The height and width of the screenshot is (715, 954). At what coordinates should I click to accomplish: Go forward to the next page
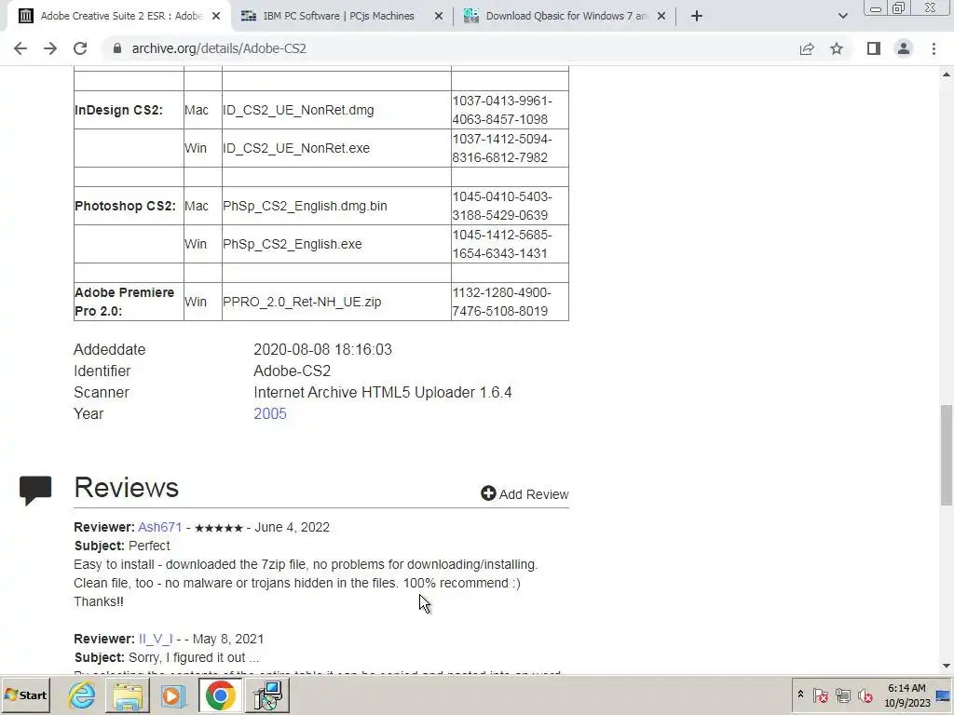point(50,48)
